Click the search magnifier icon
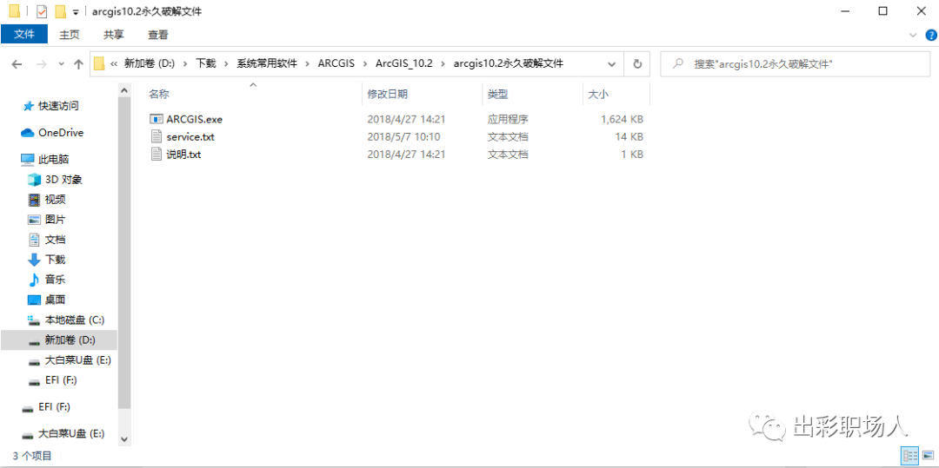939x468 pixels. coord(678,63)
